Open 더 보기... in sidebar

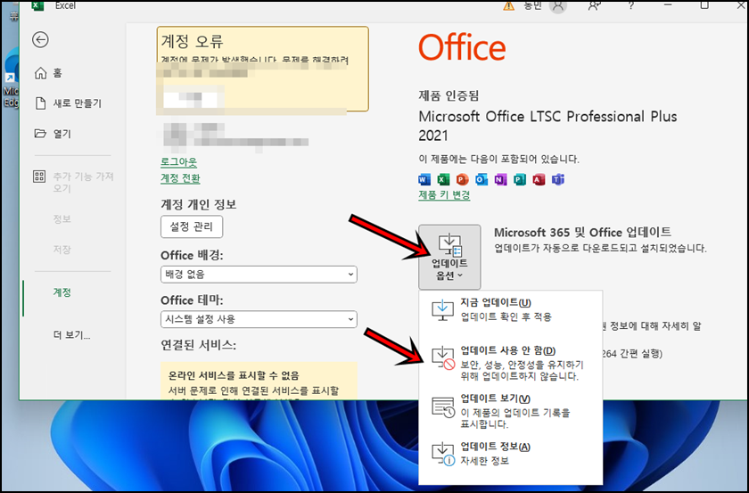pos(71,335)
